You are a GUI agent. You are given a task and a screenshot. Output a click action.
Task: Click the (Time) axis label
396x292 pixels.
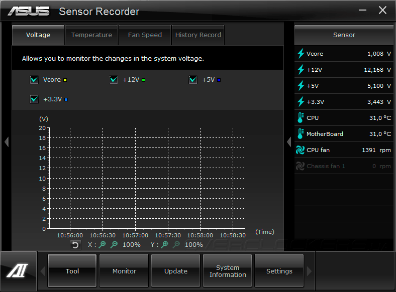[265, 232]
